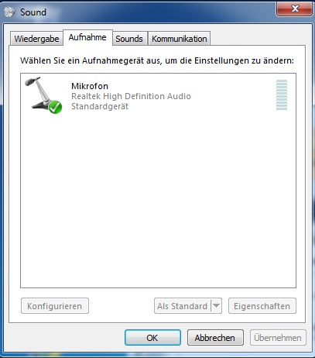Click the Abbrechen button
Screen dimensions: 315x358
click(x=215, y=338)
